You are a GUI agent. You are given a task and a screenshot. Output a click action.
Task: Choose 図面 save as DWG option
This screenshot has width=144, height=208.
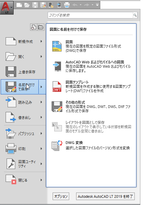91,46
